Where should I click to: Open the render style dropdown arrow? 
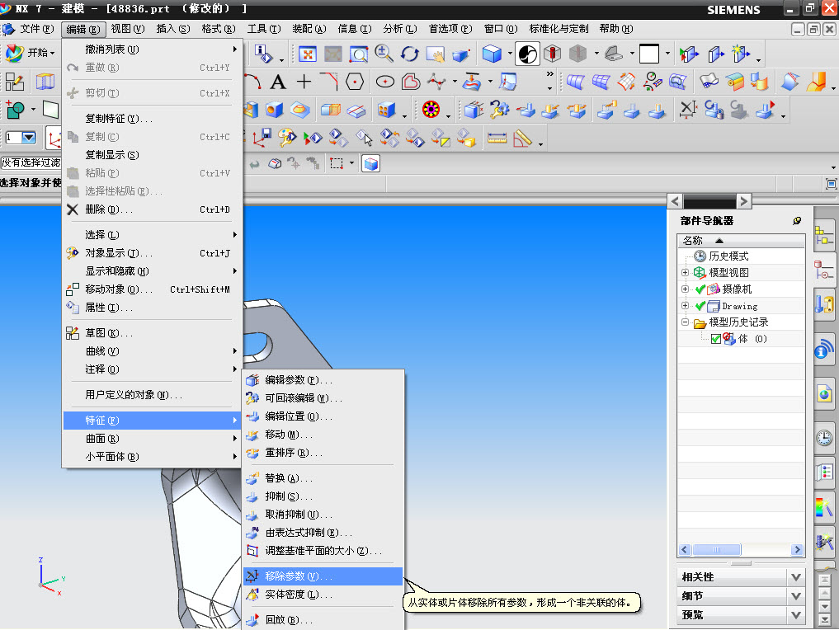point(509,54)
